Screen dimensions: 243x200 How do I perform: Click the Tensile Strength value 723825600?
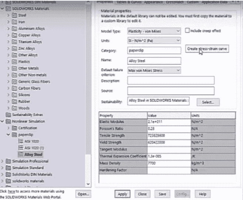point(169,136)
